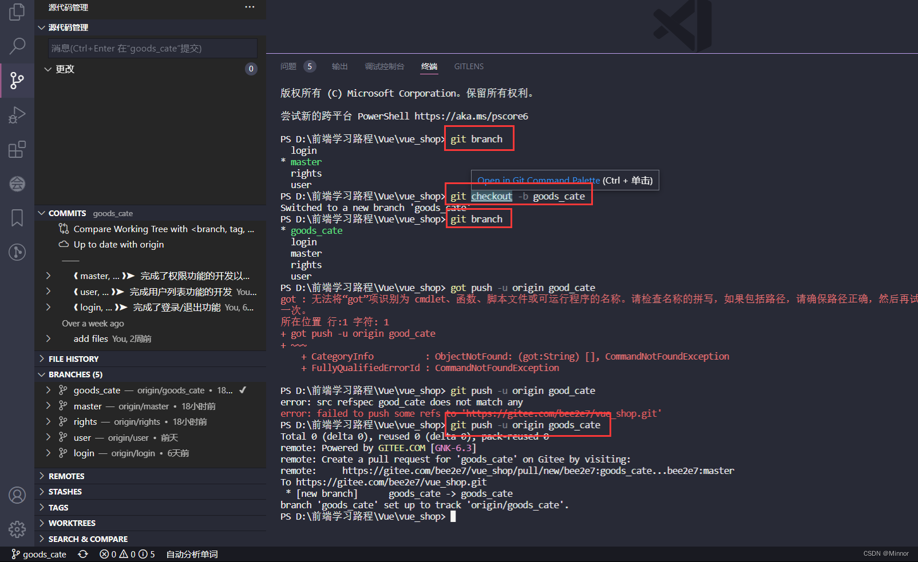The height and width of the screenshot is (562, 918).
Task: Expand the master commit entry
Action: [49, 276]
